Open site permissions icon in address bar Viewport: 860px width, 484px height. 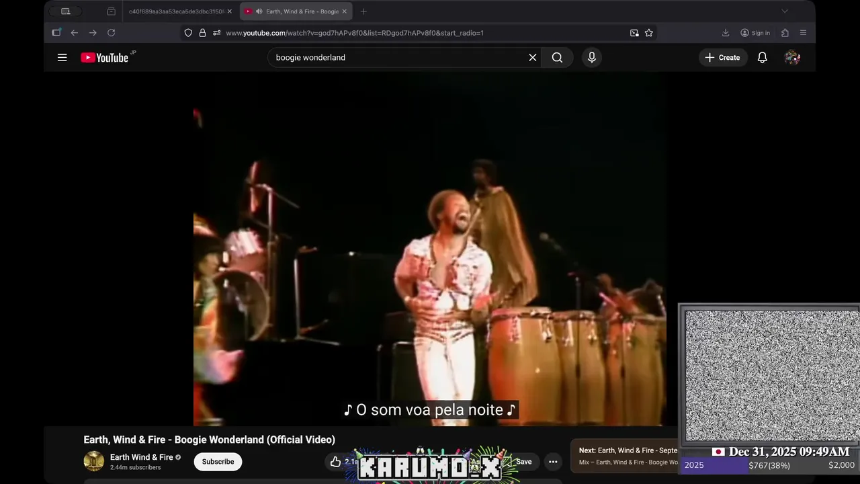click(216, 33)
